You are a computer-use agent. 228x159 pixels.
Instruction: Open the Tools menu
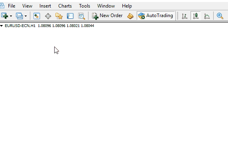pyautogui.click(x=85, y=6)
